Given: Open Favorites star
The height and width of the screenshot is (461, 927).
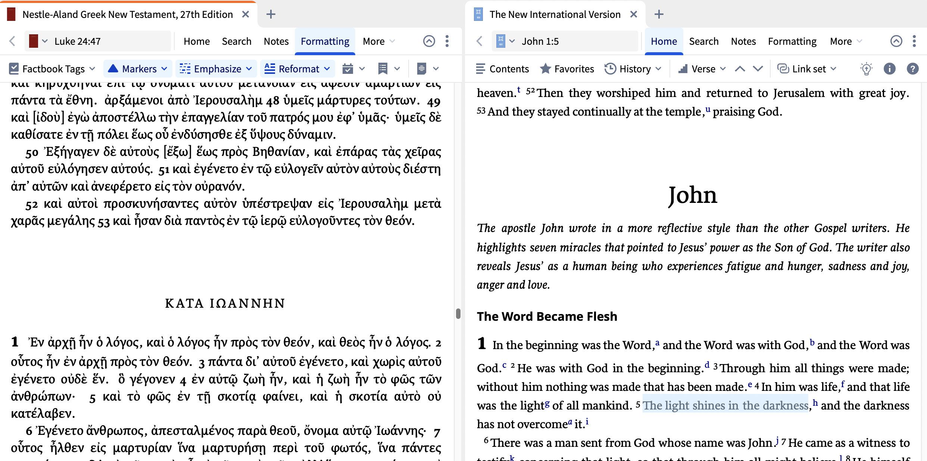Looking at the screenshot, I should (567, 69).
